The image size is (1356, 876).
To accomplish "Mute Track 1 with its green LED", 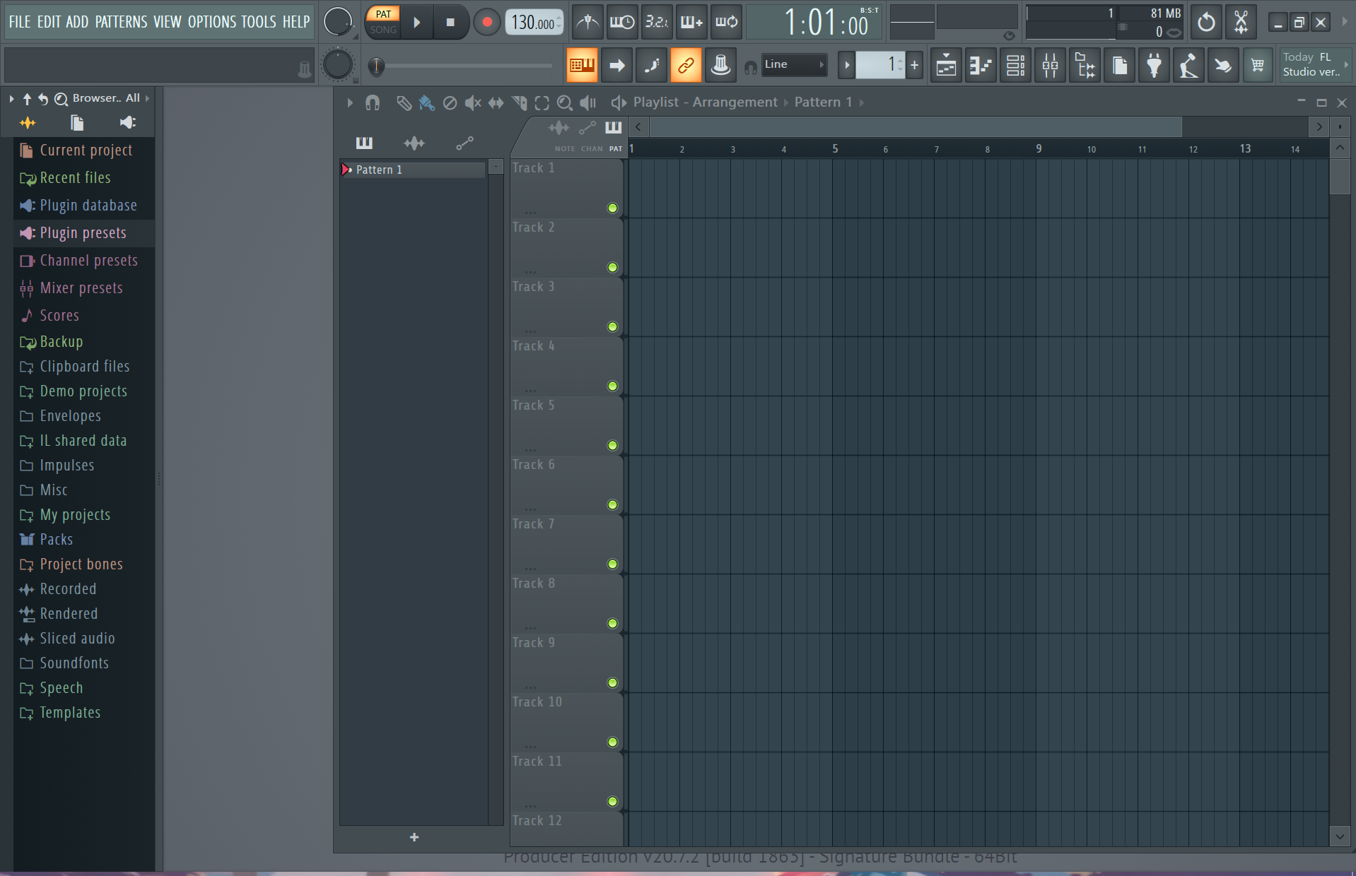I will [612, 208].
